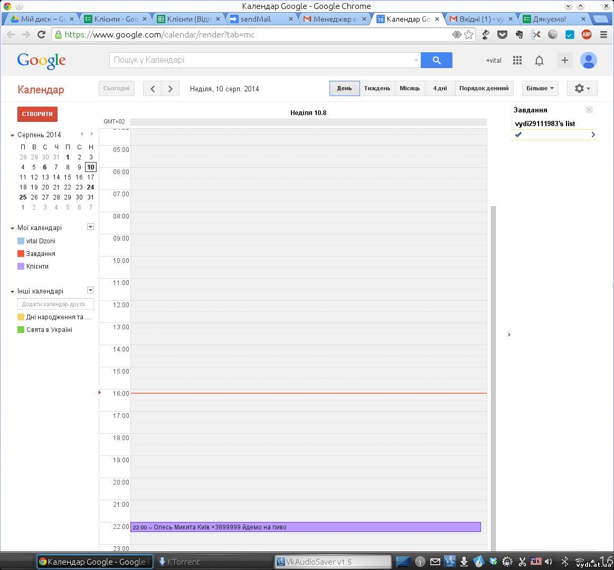Click the checkmark icon in tasks list

click(x=518, y=135)
